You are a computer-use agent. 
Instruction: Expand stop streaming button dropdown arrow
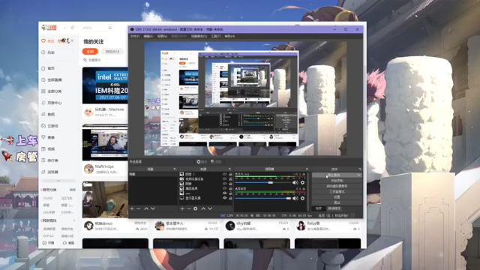click(x=358, y=175)
